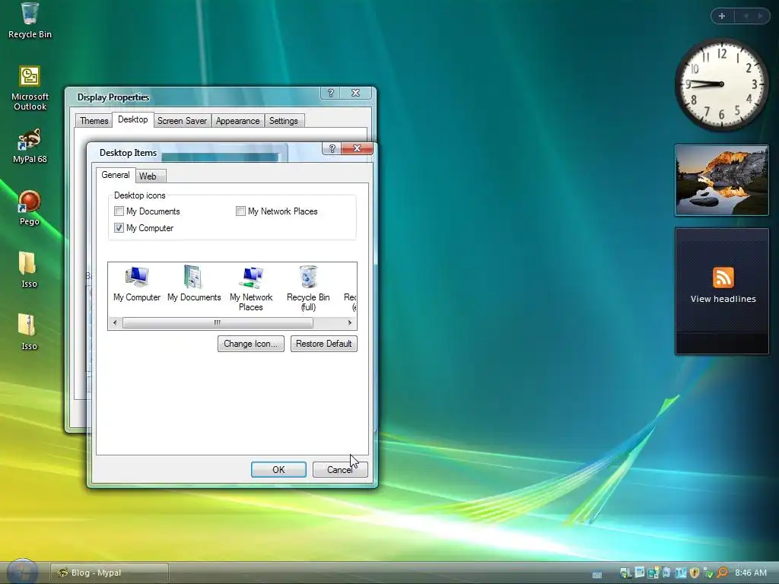Uncheck the My Computer desktop icon checkbox
This screenshot has height=584, width=779.
[119, 228]
